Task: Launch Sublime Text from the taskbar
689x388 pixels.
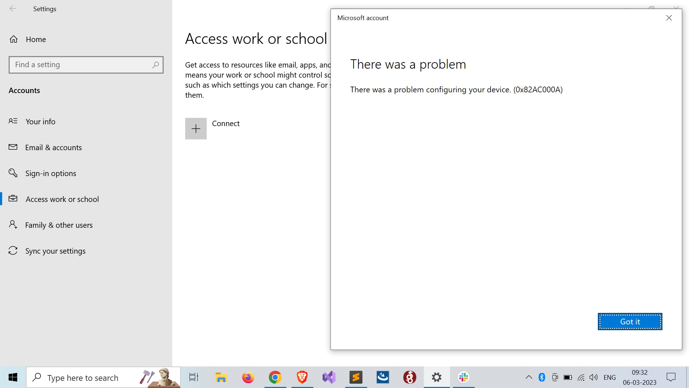Action: 356,377
